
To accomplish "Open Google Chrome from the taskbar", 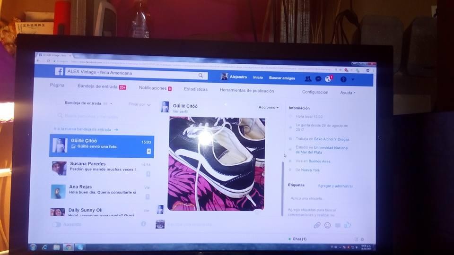I will [x=68, y=247].
